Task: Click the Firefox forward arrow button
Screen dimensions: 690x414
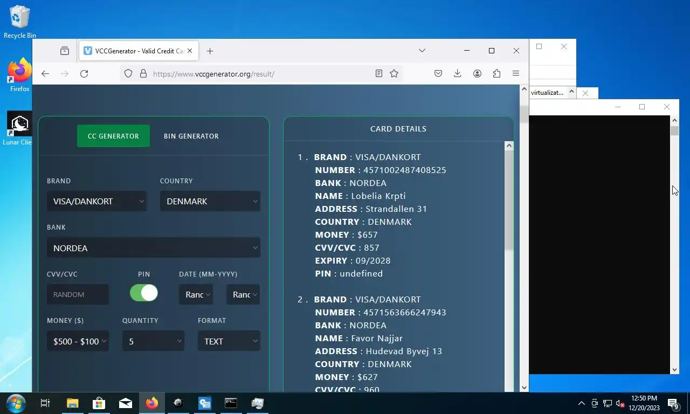Action: tap(65, 74)
